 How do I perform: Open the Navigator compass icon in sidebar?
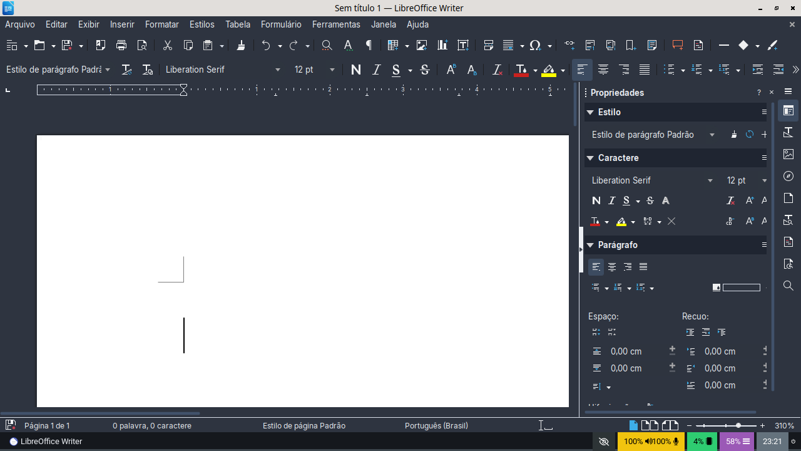point(788,176)
